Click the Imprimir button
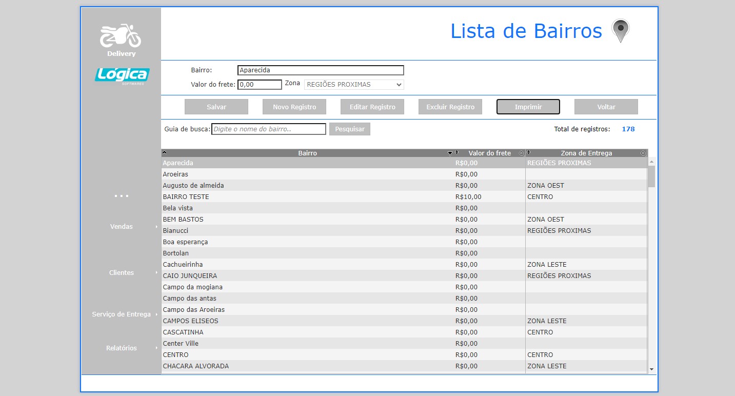Image resolution: width=735 pixels, height=396 pixels. click(528, 107)
